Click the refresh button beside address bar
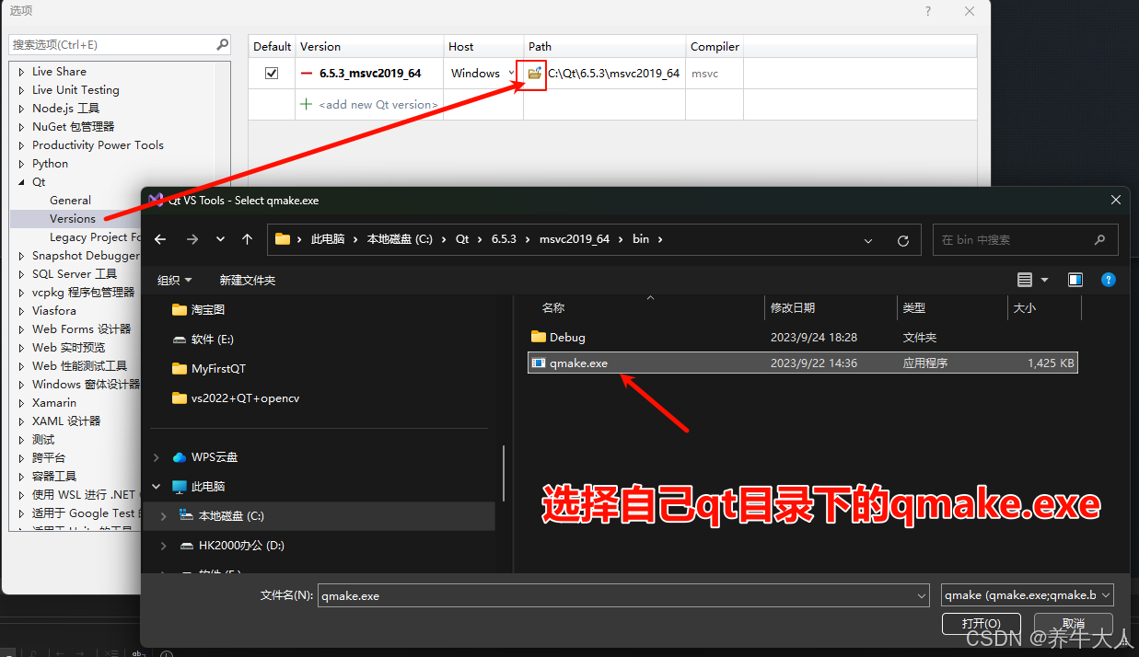1139x657 pixels. 903,240
